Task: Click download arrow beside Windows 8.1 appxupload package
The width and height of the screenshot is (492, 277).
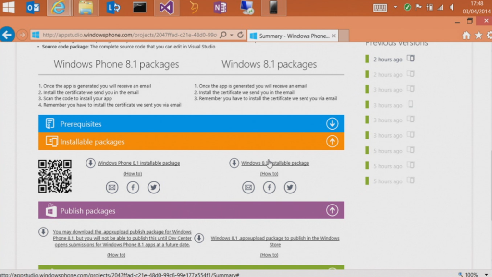Action: coord(199,238)
